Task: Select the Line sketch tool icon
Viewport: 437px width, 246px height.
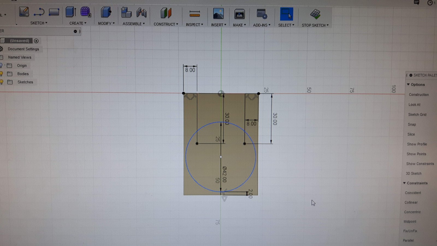Action: (39, 12)
